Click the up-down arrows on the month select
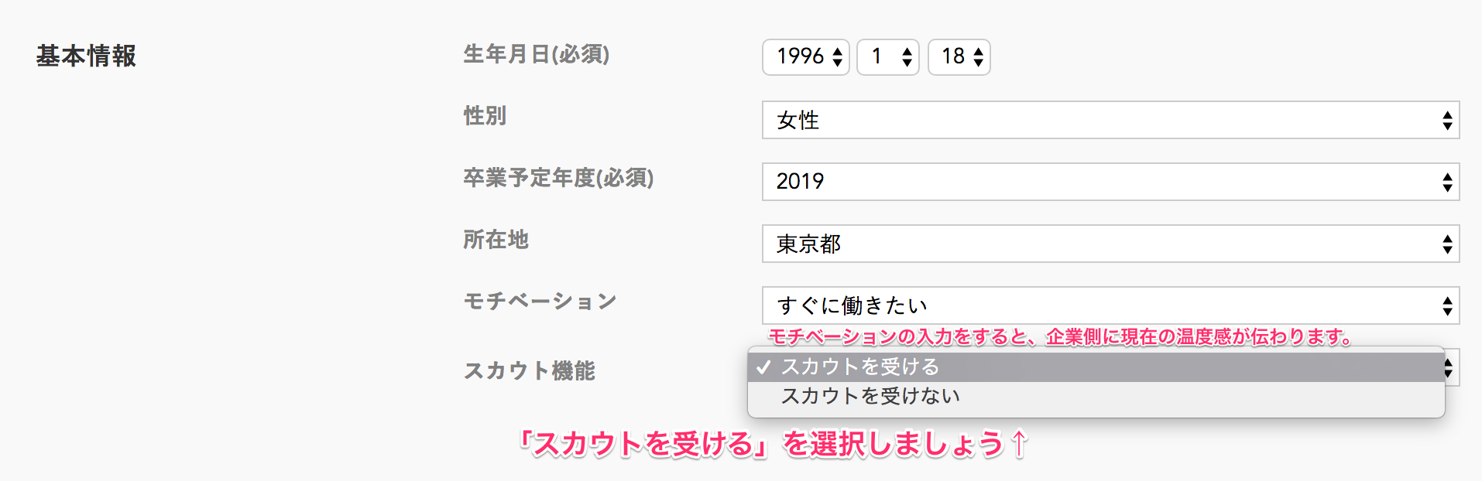The height and width of the screenshot is (481, 1482). 907,56
